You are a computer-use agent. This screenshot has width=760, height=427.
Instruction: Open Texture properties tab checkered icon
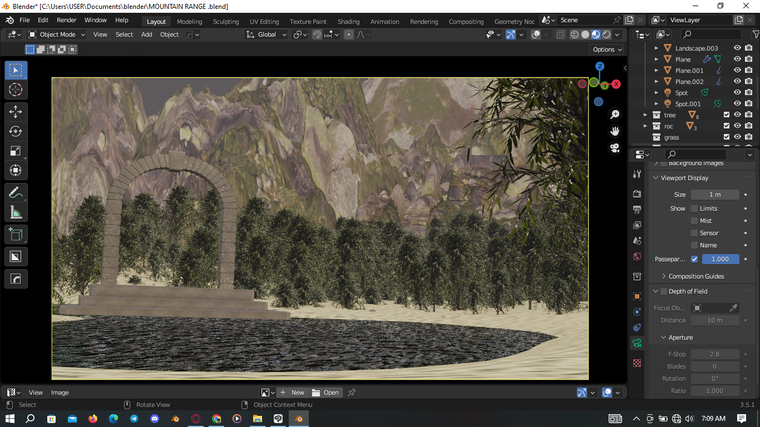[637, 363]
